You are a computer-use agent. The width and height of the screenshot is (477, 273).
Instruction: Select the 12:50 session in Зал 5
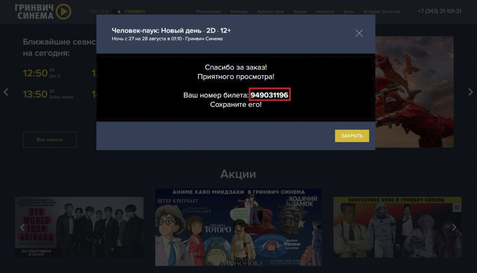tap(41, 73)
